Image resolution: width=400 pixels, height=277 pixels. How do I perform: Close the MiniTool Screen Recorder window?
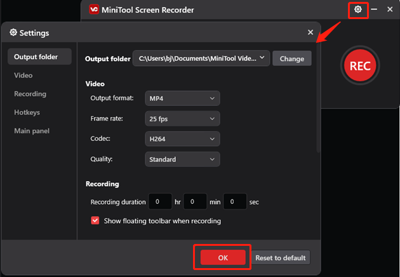[390, 9]
